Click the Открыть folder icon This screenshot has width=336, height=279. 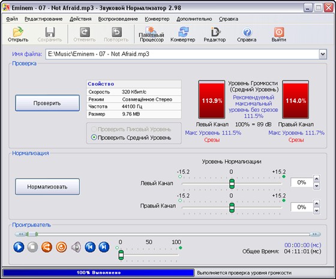pos(18,32)
